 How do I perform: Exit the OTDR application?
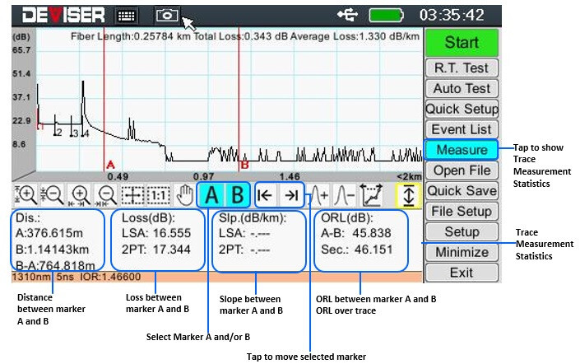coord(462,273)
